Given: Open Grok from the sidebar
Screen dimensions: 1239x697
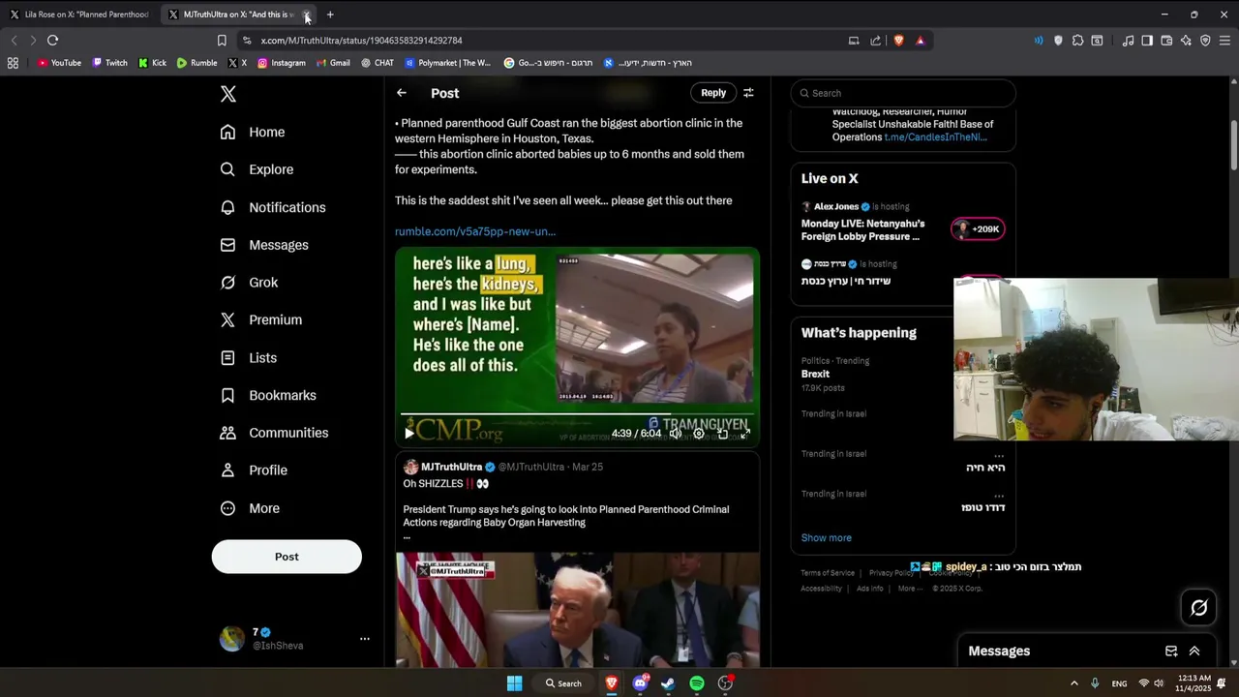Looking at the screenshot, I should tap(249, 283).
